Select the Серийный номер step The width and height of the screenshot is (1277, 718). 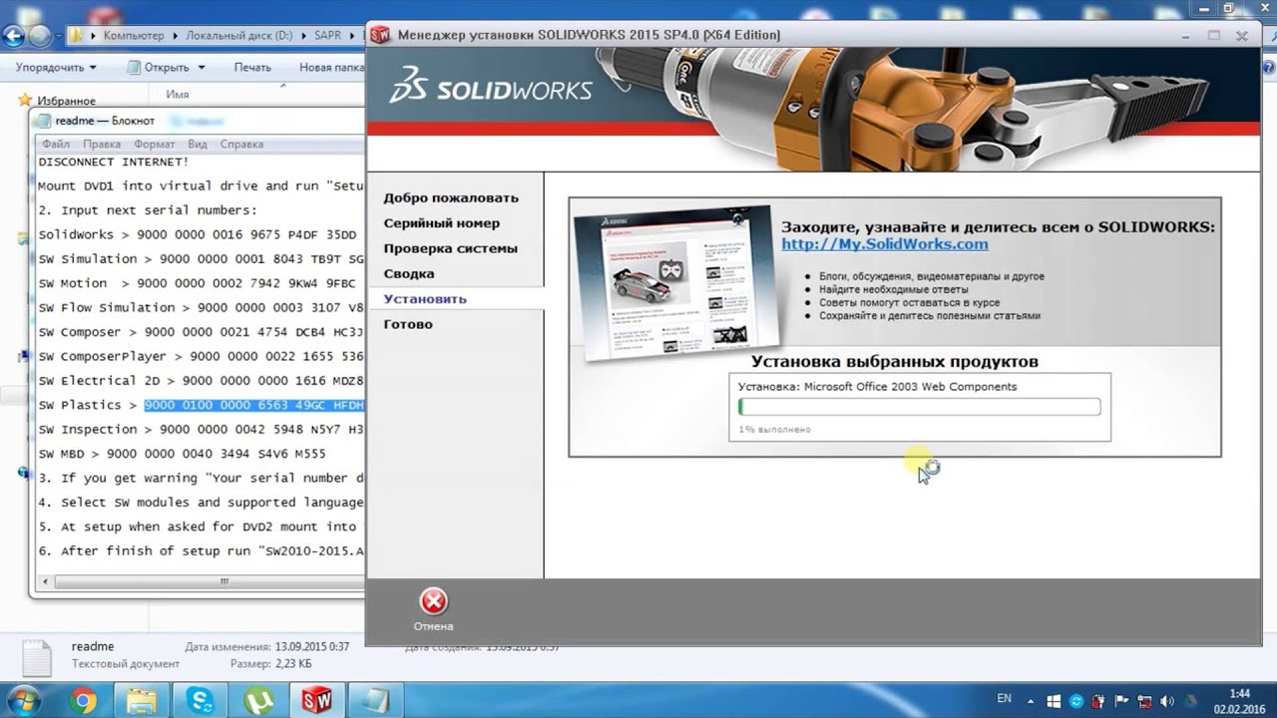coord(442,223)
